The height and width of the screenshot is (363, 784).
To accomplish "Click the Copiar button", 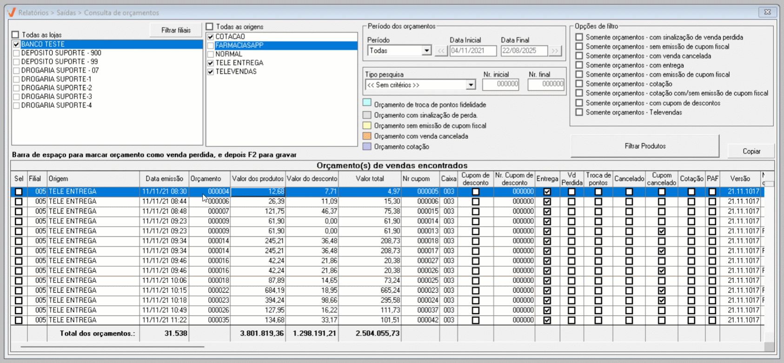I will tap(751, 151).
